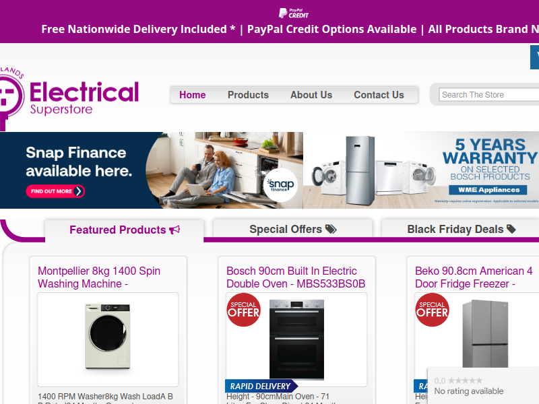Click in Search The Store field
The height and width of the screenshot is (404, 539).
(x=489, y=95)
